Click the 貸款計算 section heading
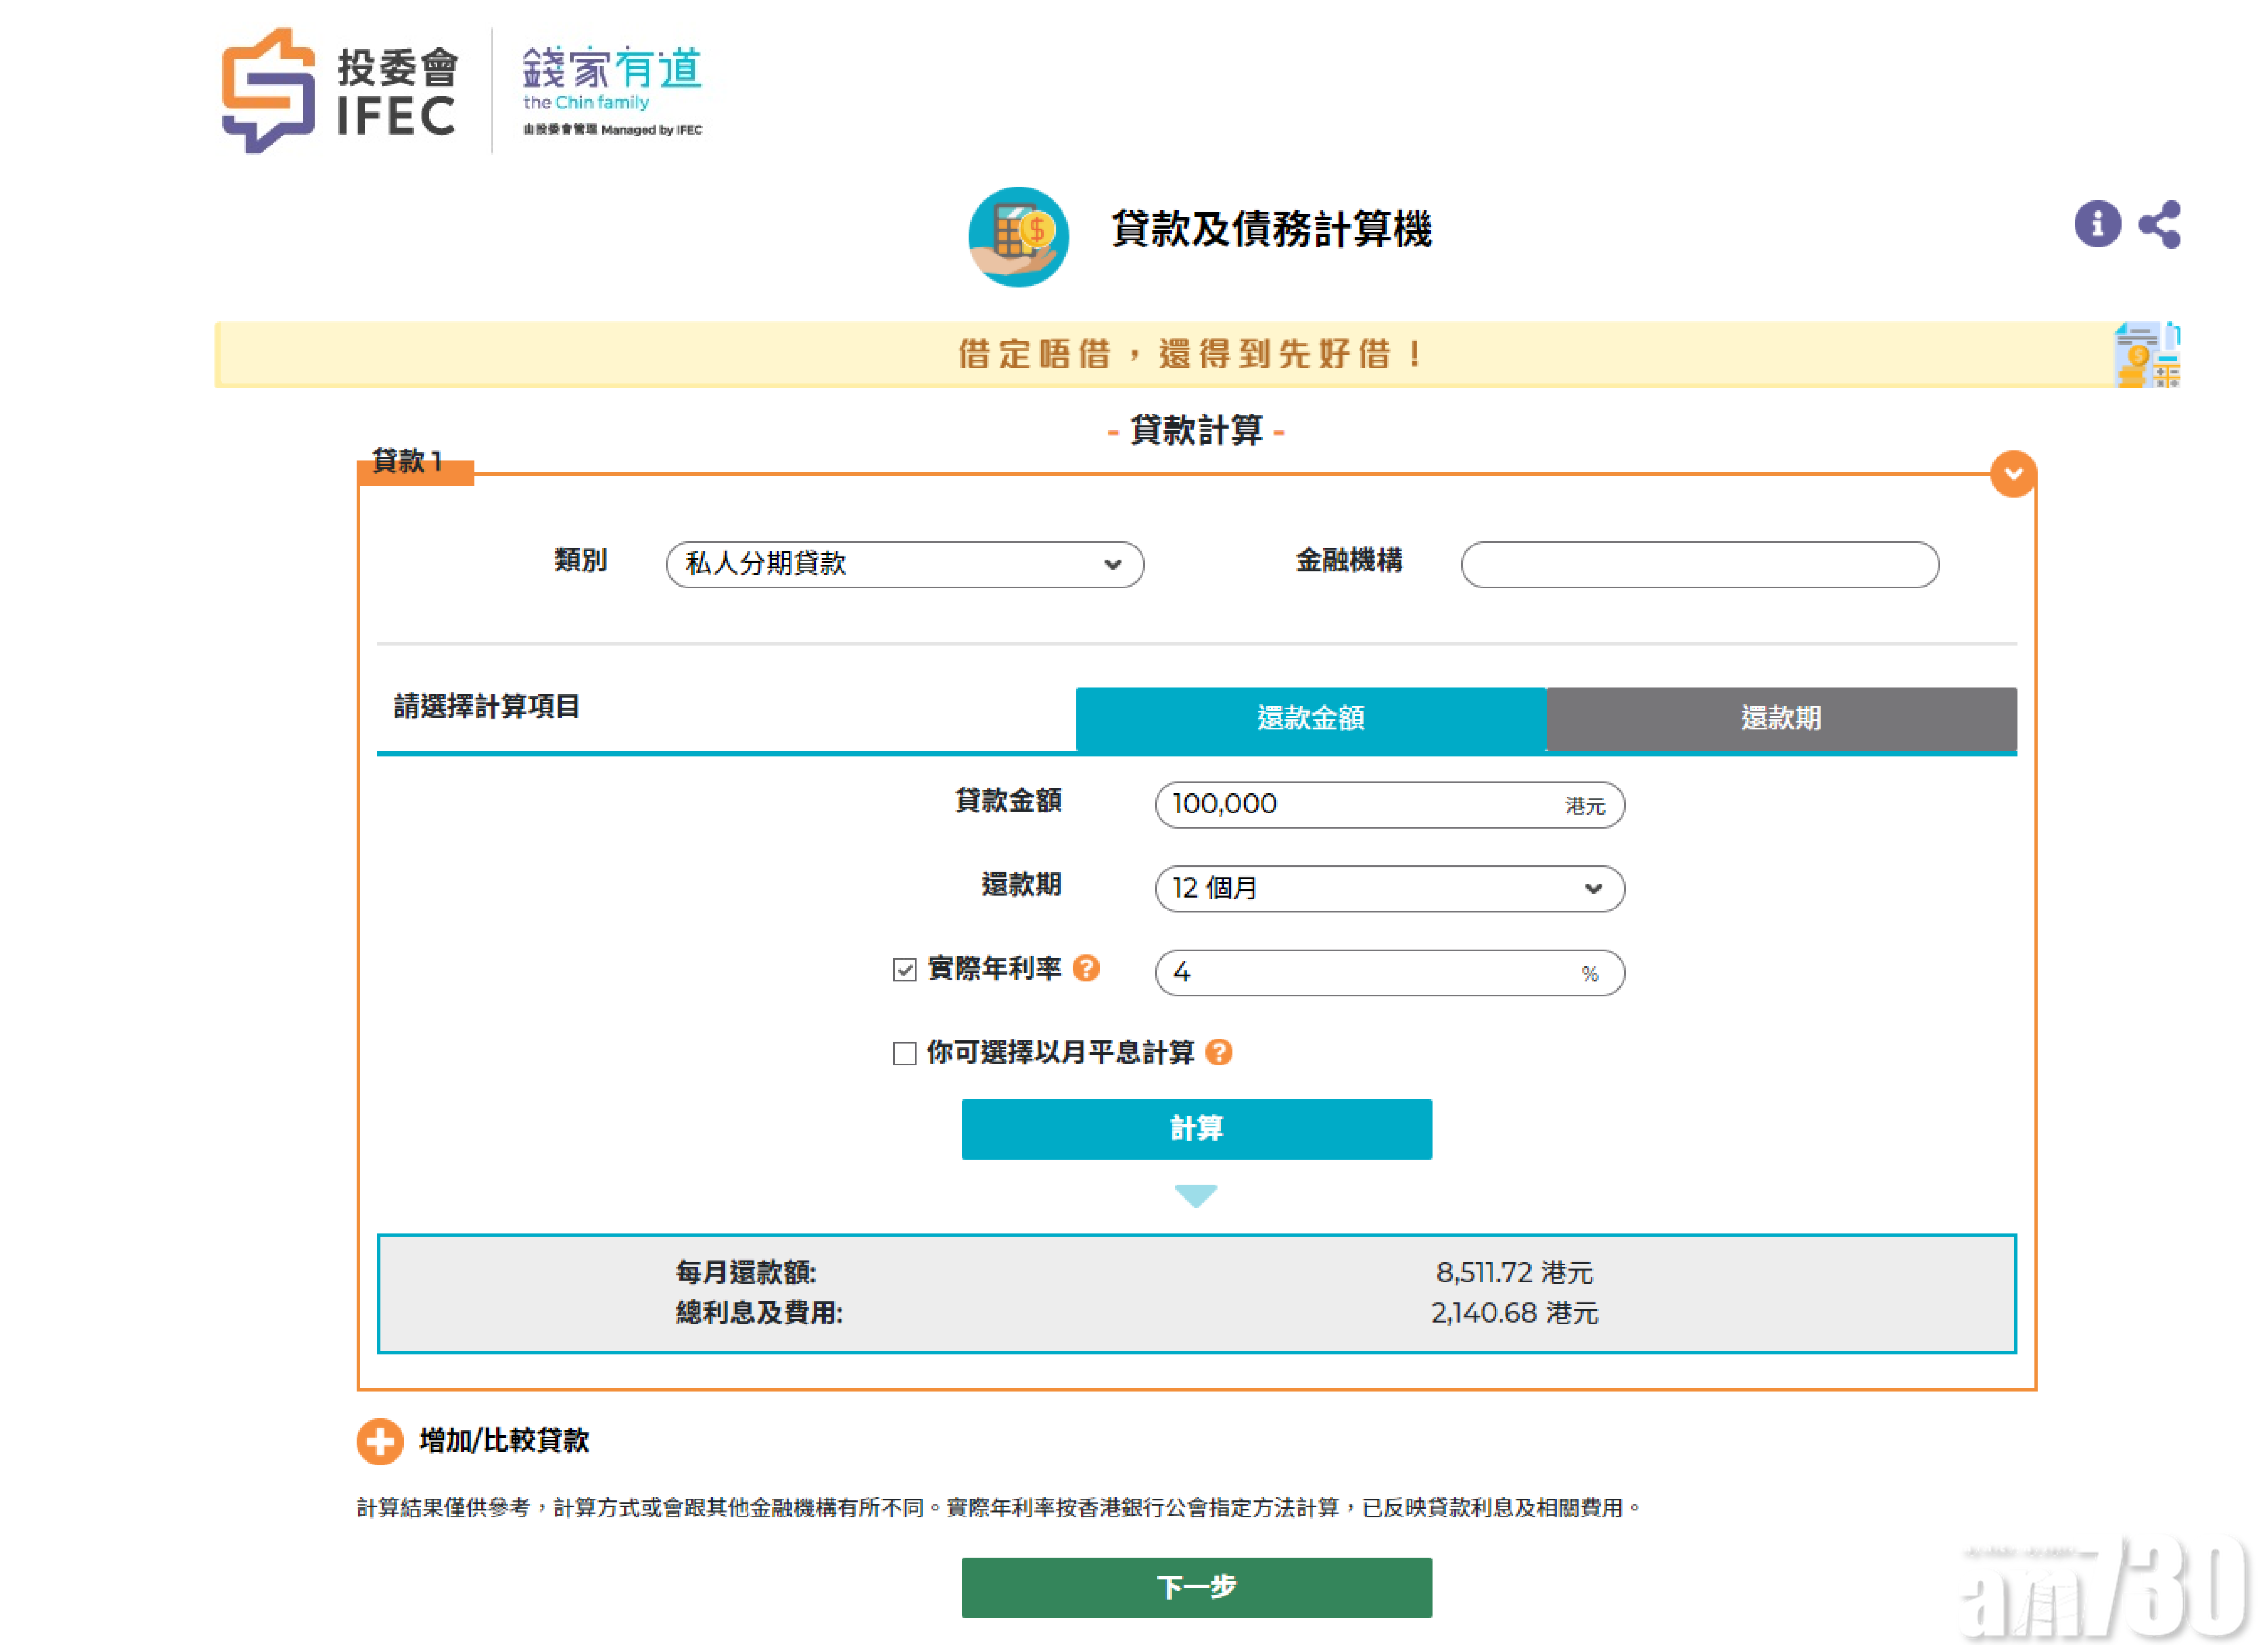This screenshot has height=1652, width=2268. [1197, 431]
